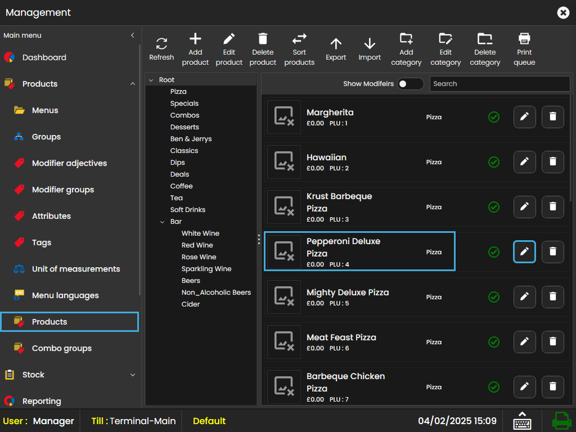Screen dimensions: 576x432
Task: Open the on-screen keyboard in status bar
Action: pyautogui.click(x=522, y=421)
